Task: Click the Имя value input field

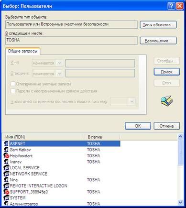Action: [100, 63]
